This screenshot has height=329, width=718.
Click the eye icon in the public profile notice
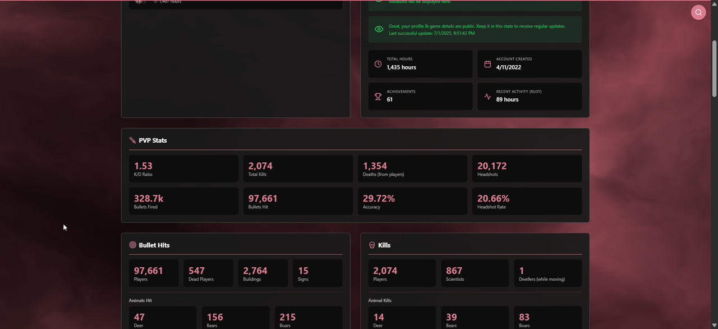[379, 29]
